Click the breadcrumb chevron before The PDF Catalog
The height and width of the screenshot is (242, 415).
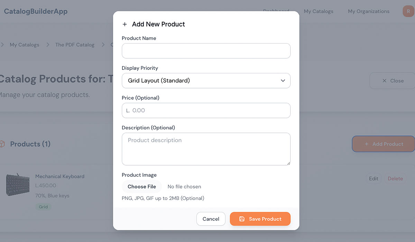click(x=48, y=45)
